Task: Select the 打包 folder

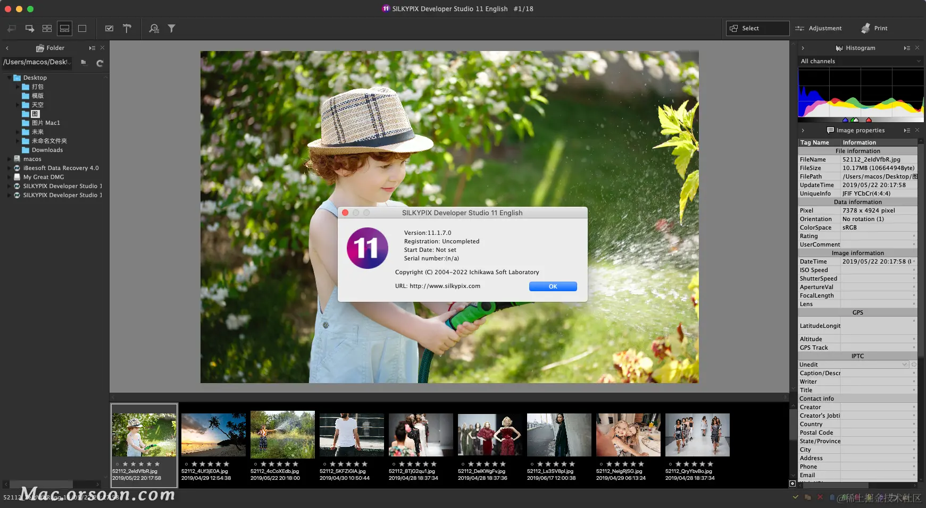Action: 38,87
